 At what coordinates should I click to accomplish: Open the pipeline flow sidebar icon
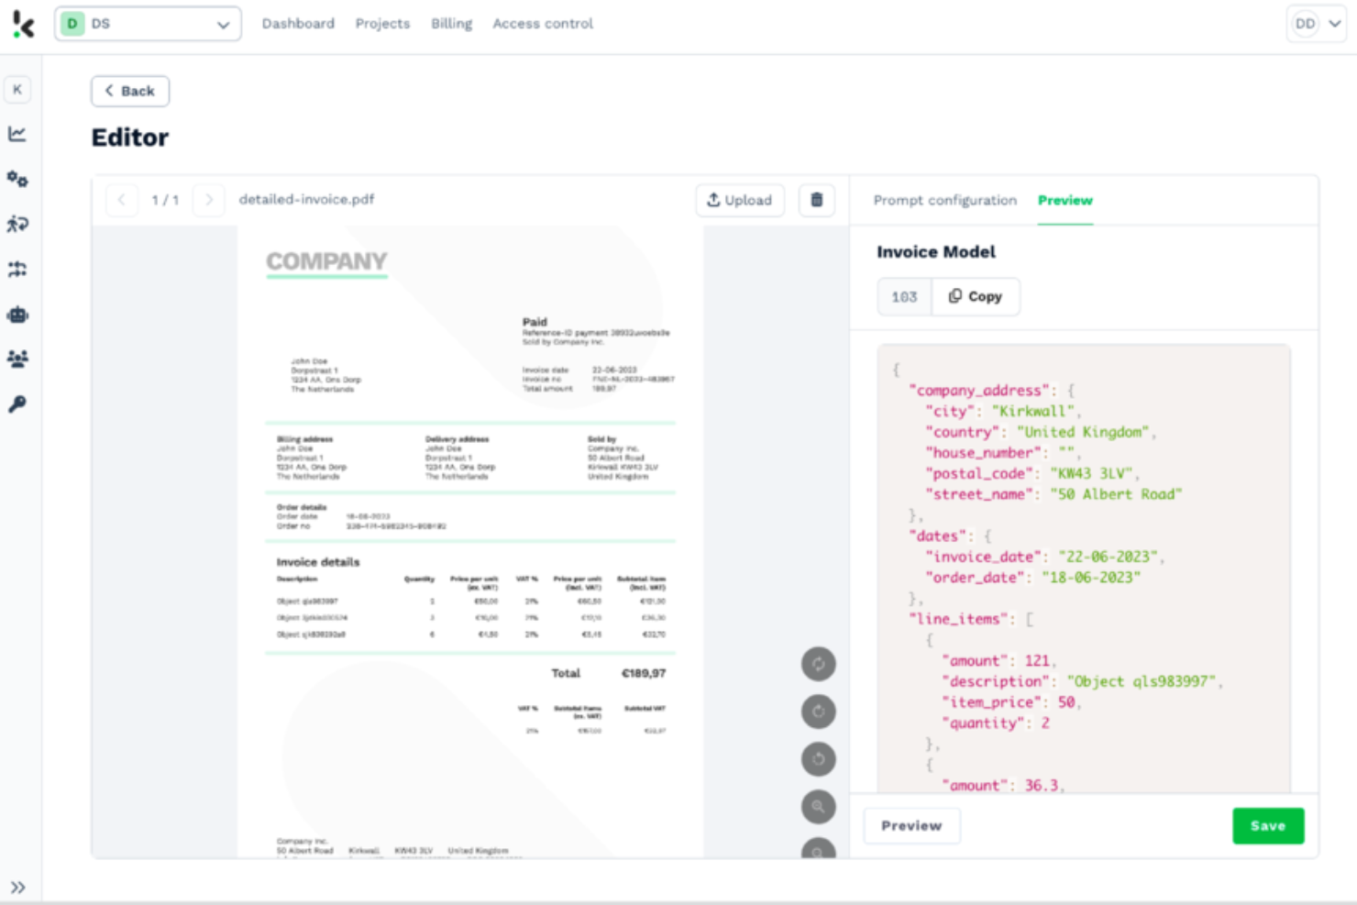coord(17,269)
